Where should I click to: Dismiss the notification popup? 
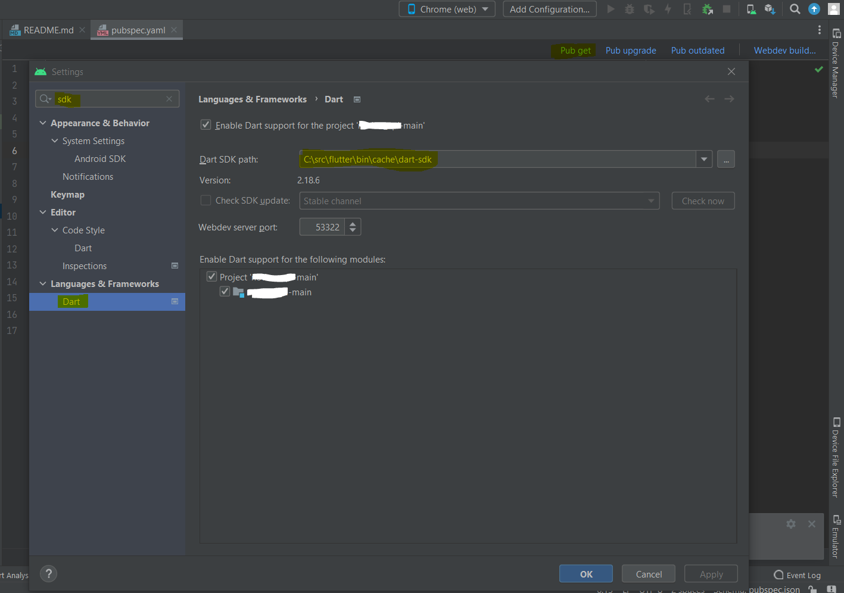[x=812, y=524]
